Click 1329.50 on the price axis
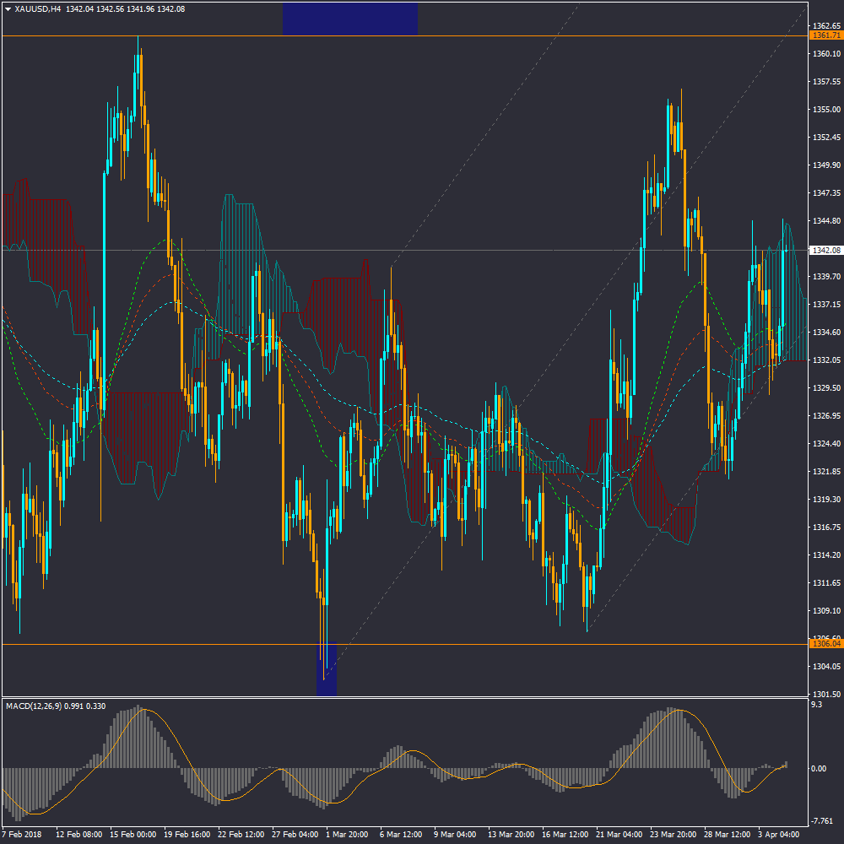 coord(824,388)
